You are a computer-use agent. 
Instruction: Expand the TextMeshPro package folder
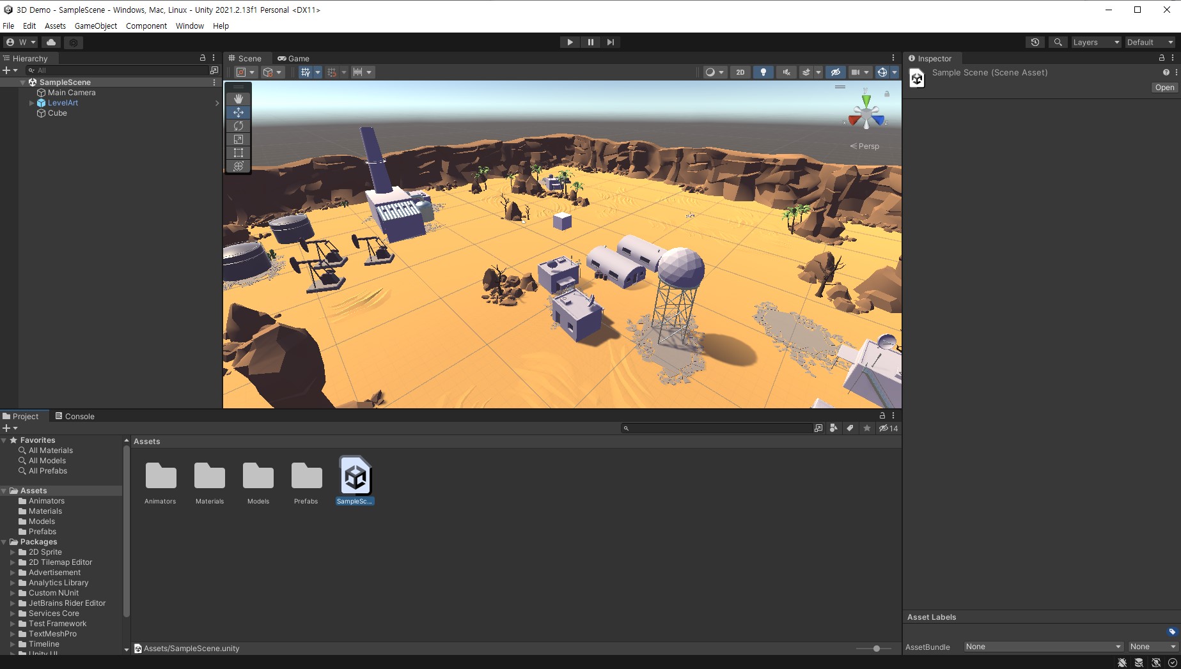click(13, 634)
